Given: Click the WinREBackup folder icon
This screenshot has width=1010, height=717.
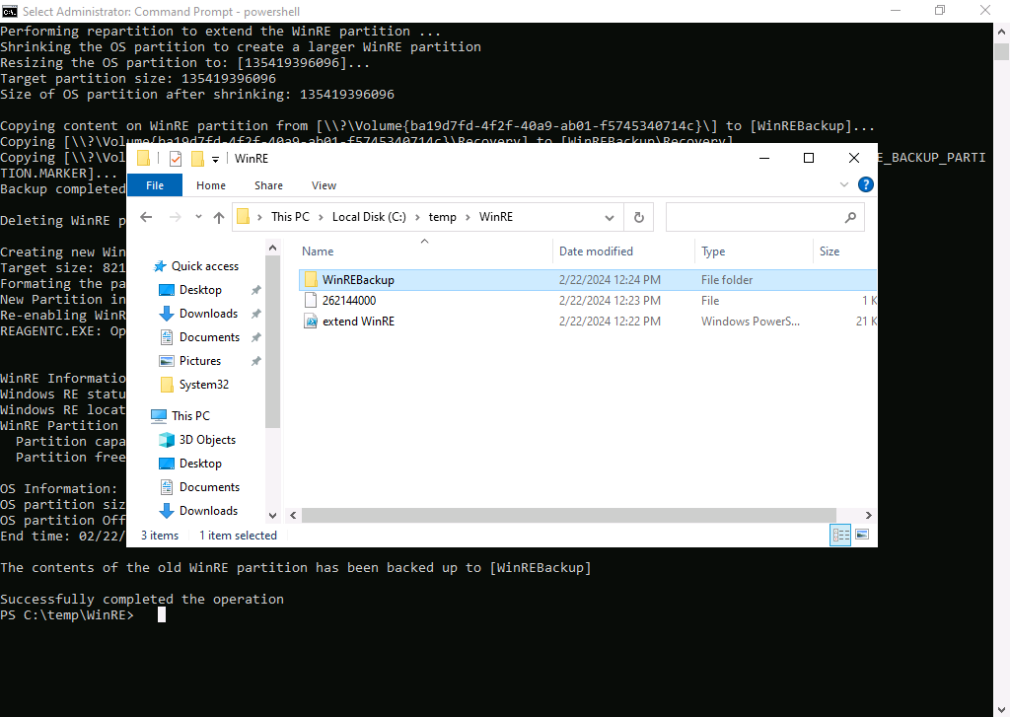Looking at the screenshot, I should coord(311,279).
